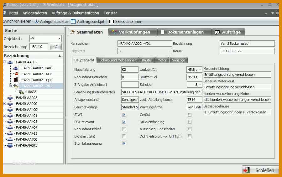Switch to the Sonstige tab
This screenshot has height=177, width=282.
[x=178, y=60]
